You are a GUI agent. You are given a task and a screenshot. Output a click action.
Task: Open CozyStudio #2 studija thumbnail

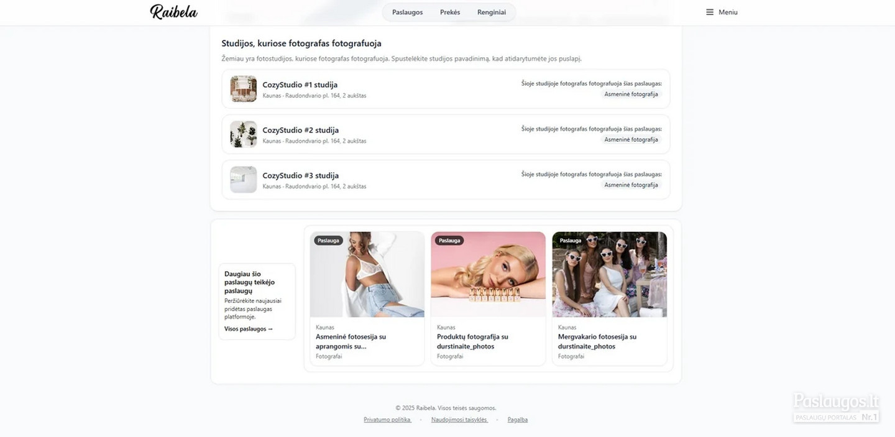point(244,134)
